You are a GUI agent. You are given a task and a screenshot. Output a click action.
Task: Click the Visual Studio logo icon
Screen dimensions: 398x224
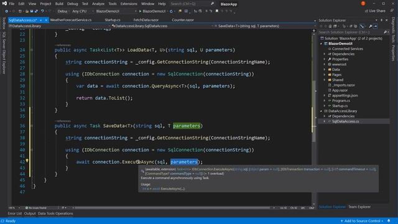coord(4,4)
